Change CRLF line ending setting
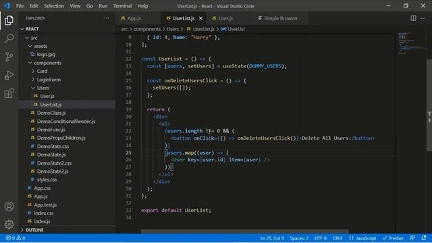This screenshot has height=243, width=432. 337,238
